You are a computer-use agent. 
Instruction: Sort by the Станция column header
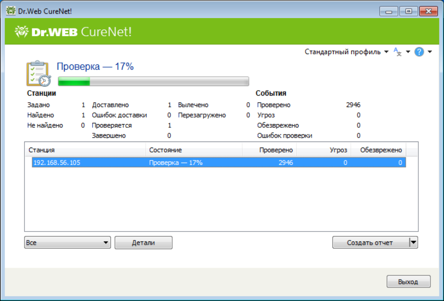(x=85, y=150)
